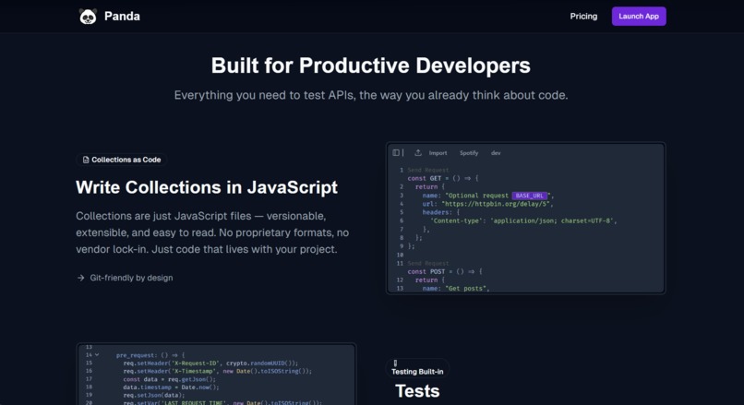Screen dimensions: 744x405
Task: Click the Tests heading
Action: (x=417, y=391)
